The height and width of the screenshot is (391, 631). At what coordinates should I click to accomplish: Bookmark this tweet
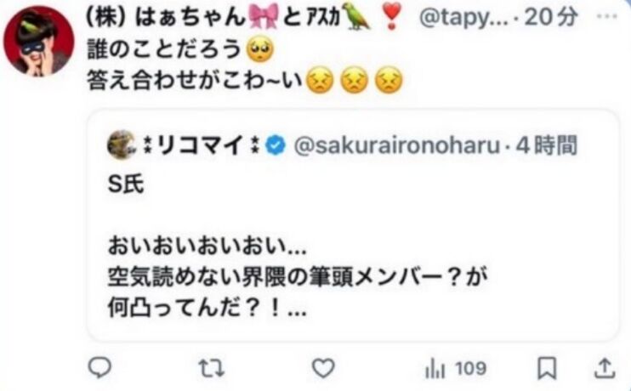(548, 368)
